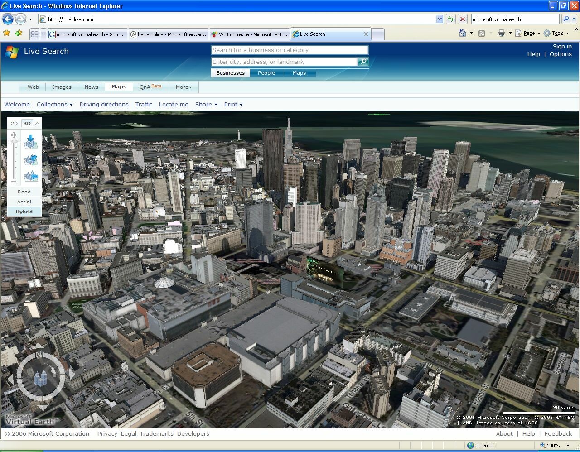Select the Hybrid map style
The width and height of the screenshot is (580, 452).
(x=24, y=212)
